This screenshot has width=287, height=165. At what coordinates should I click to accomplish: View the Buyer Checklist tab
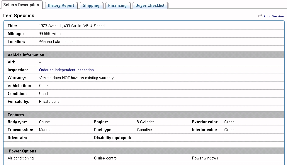[x=150, y=6]
